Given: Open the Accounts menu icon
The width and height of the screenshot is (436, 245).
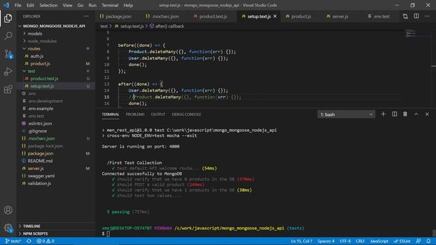Looking at the screenshot, I should click(8, 210).
